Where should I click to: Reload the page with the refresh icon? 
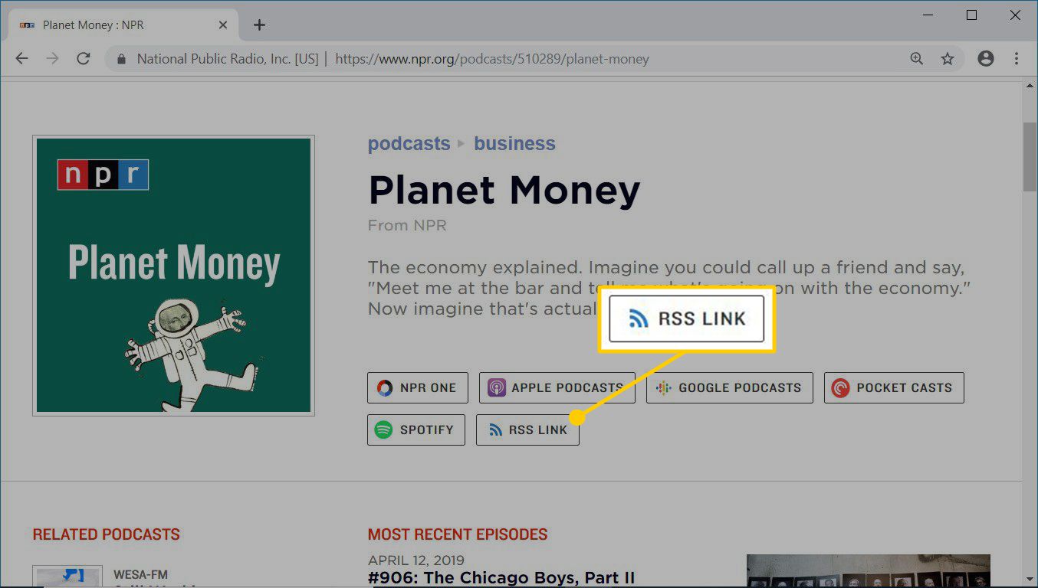click(84, 59)
